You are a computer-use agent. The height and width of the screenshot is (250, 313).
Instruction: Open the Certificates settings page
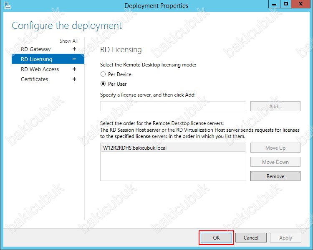pos(34,79)
